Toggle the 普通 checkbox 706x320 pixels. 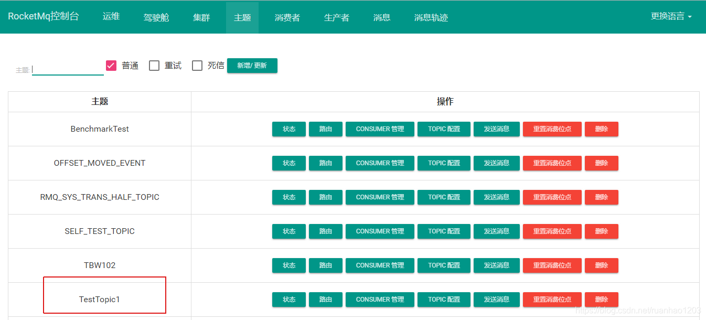click(111, 66)
